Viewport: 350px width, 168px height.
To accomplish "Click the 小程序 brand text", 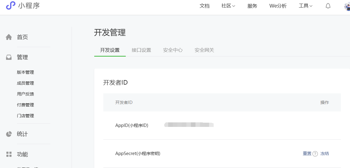I will click(x=29, y=5).
